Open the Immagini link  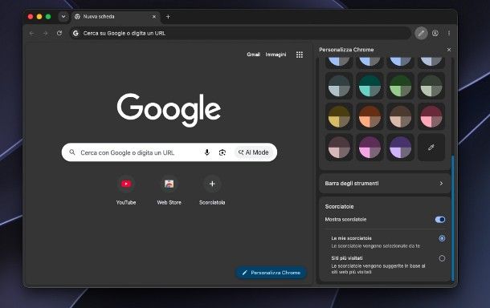click(276, 55)
